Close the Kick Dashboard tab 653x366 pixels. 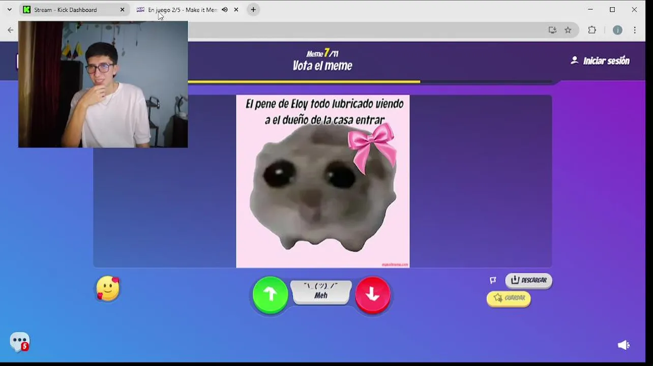click(x=122, y=10)
